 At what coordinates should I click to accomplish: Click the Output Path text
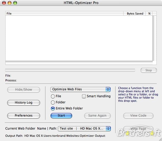point(56,136)
